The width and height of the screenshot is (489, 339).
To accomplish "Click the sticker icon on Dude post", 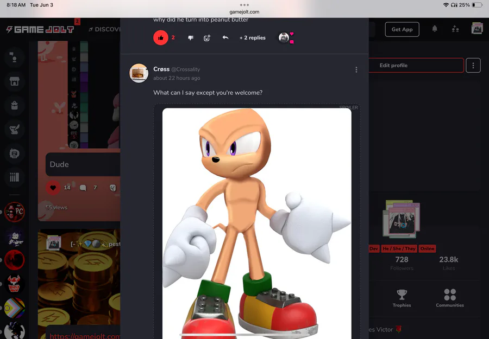I will coord(113,188).
